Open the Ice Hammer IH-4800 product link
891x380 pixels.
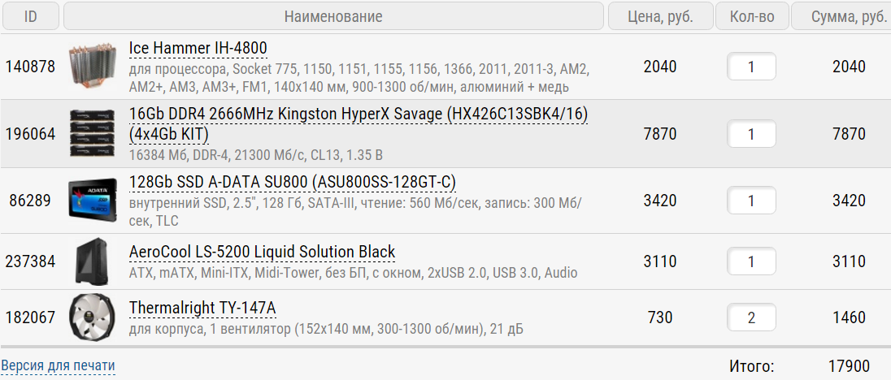(198, 49)
